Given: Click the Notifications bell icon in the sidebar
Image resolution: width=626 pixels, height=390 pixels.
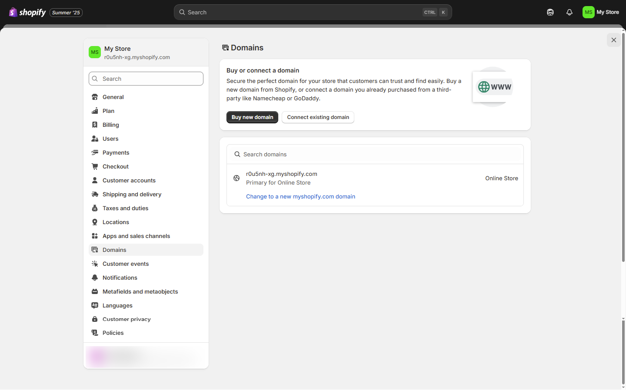Looking at the screenshot, I should tap(95, 278).
